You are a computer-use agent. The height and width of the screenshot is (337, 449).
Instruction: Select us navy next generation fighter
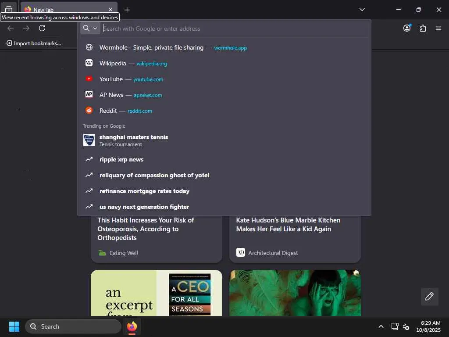click(x=224, y=207)
